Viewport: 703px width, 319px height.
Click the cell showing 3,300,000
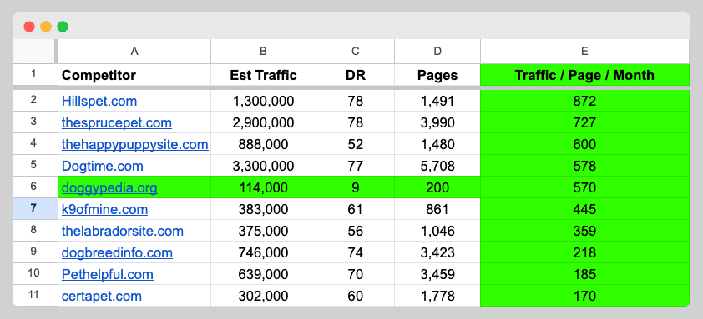click(x=263, y=166)
